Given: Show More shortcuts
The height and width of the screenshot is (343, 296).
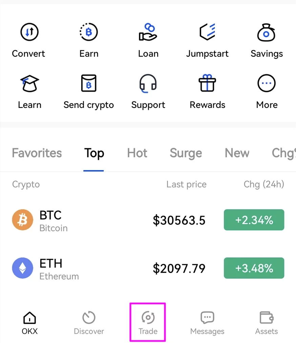Looking at the screenshot, I should click(267, 83).
